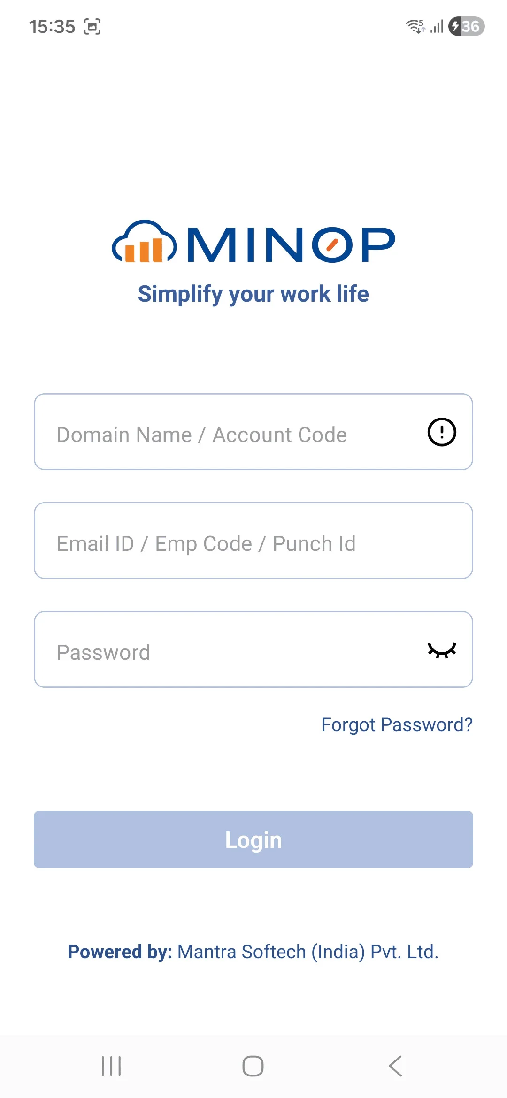Tap the MINOP wordmark text

point(291,244)
